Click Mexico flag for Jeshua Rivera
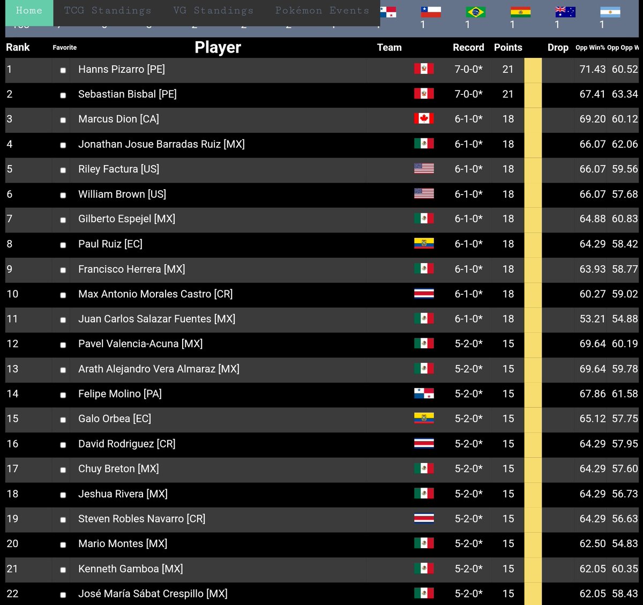The width and height of the screenshot is (643, 605). click(x=424, y=494)
